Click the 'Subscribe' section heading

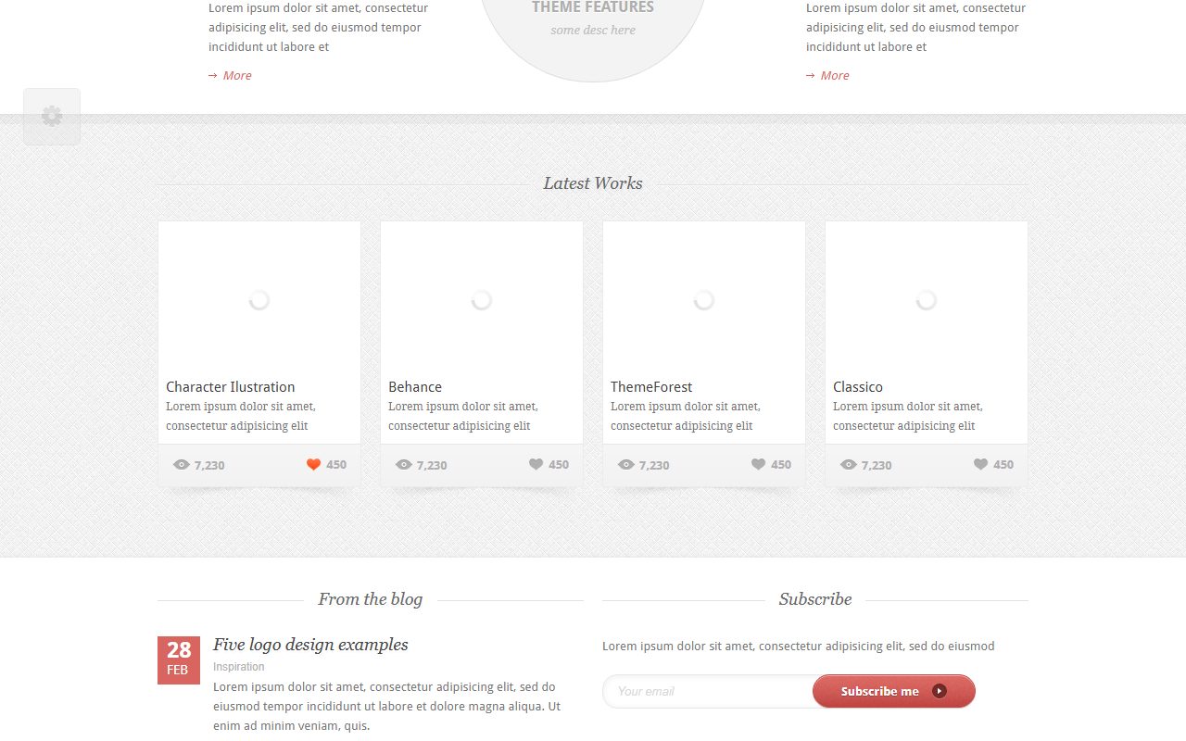[815, 599]
